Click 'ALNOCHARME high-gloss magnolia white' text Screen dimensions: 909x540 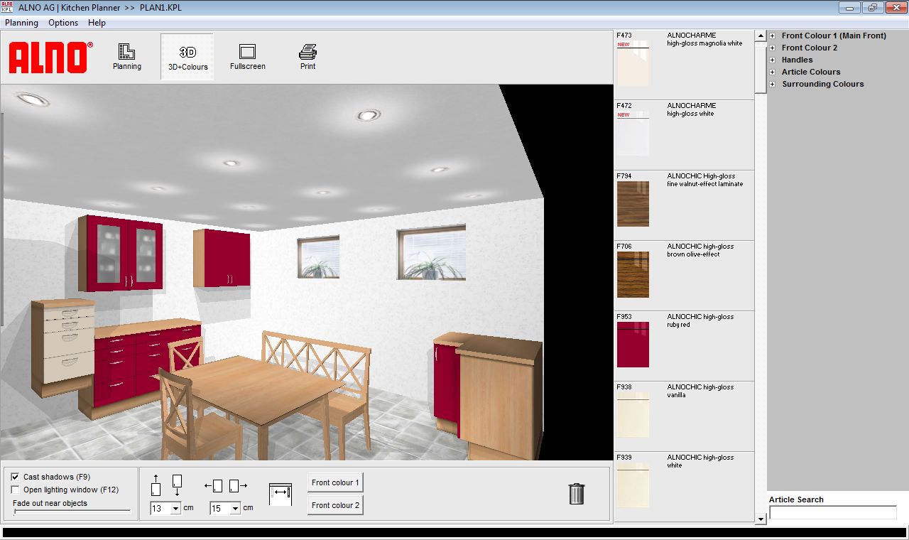coord(704,39)
